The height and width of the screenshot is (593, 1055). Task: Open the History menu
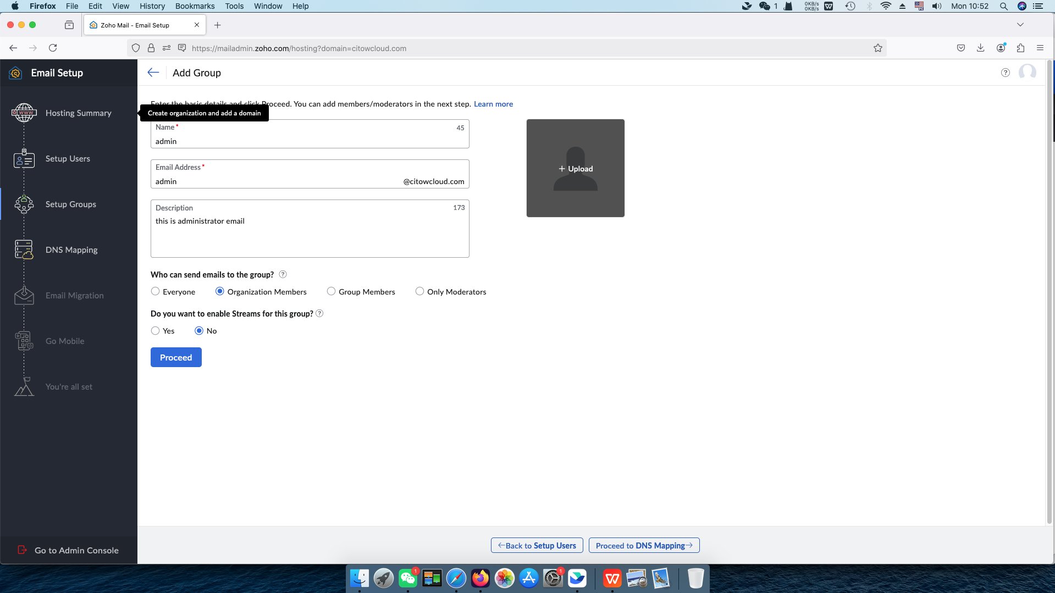(x=152, y=6)
